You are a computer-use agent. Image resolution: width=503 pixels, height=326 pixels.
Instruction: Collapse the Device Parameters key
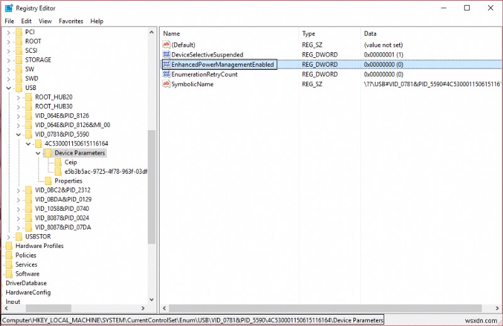pos(38,153)
